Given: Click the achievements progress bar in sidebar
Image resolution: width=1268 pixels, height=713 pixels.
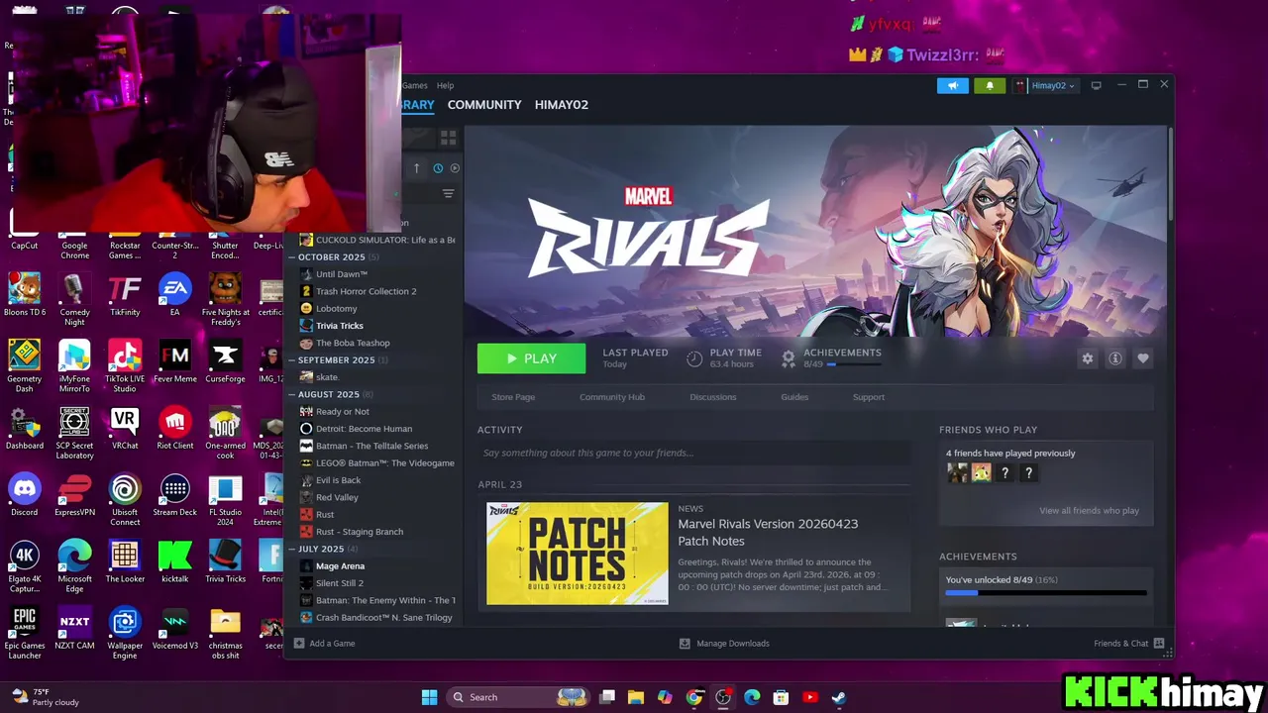Looking at the screenshot, I should pyautogui.click(x=1045, y=593).
